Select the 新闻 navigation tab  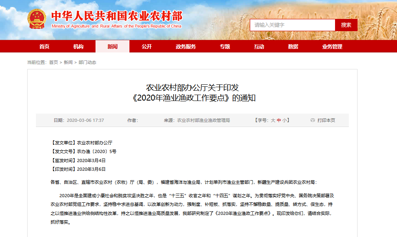(x=112, y=47)
